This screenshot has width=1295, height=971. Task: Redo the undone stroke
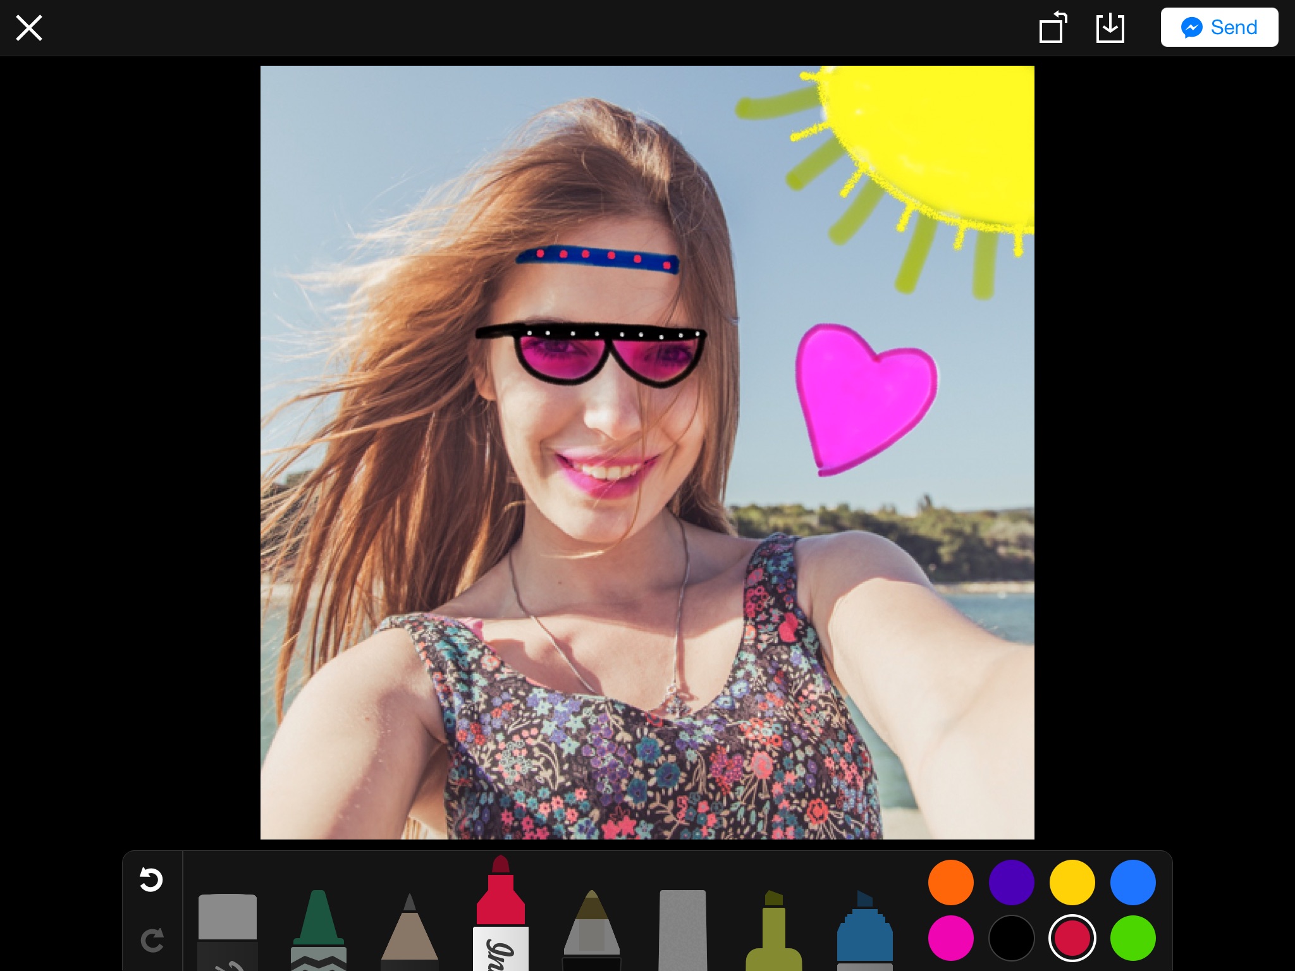tap(152, 940)
